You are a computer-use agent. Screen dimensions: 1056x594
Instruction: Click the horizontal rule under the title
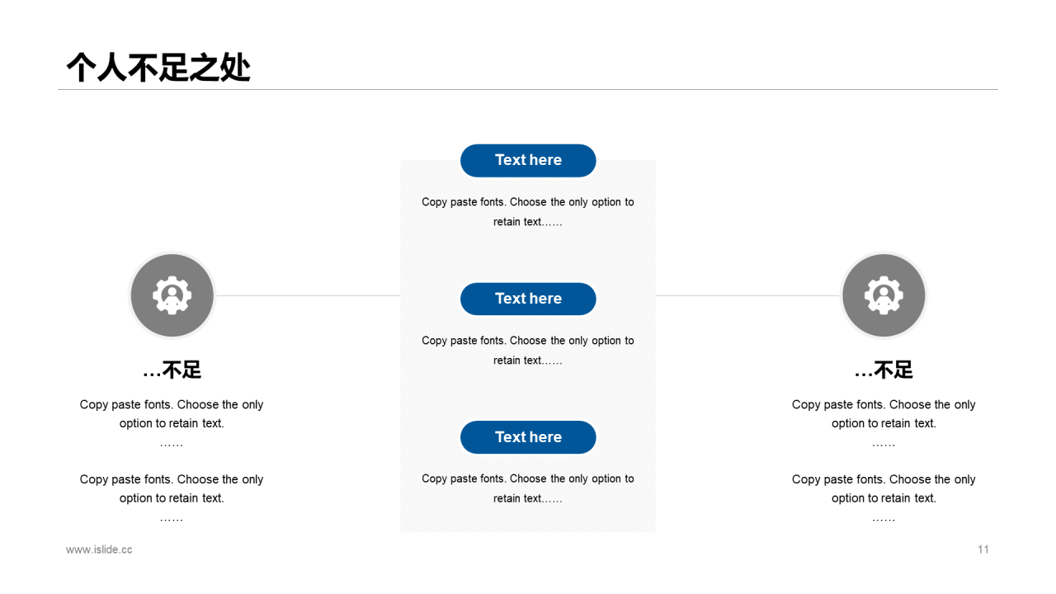click(x=528, y=89)
